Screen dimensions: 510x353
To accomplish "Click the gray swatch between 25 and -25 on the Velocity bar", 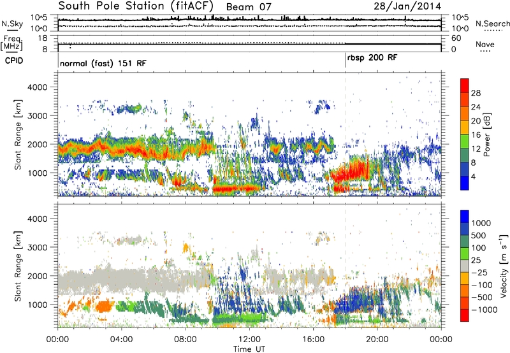I will tap(465, 266).
